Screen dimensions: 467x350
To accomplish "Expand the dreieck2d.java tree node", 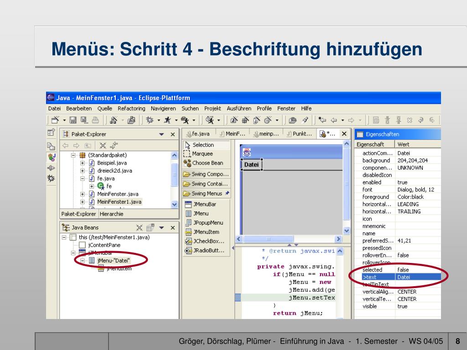I will [83, 171].
